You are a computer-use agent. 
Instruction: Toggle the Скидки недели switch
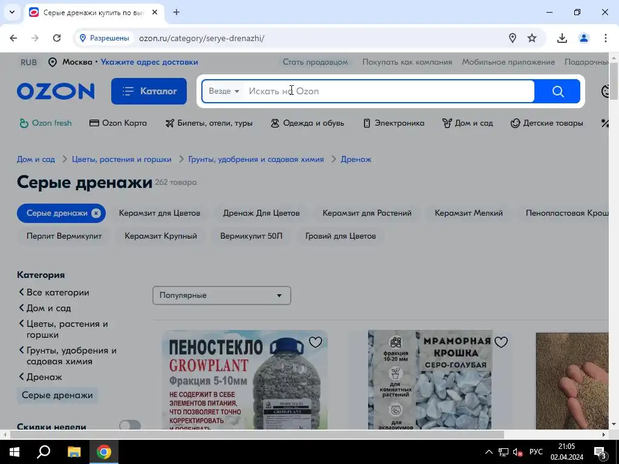pos(130,425)
